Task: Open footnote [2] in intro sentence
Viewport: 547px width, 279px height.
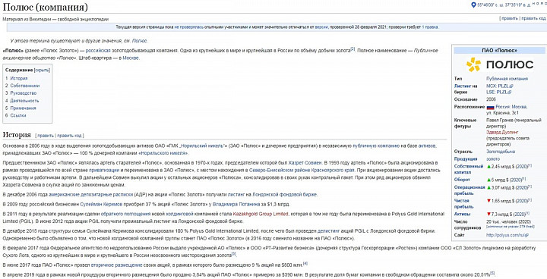Action: pyautogui.click(x=353, y=49)
